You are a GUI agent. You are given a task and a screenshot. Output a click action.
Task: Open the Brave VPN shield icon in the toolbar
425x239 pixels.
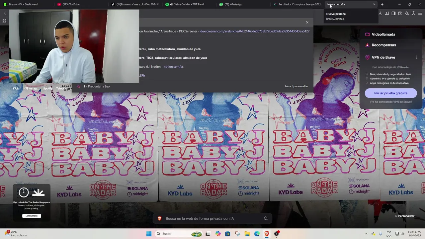tap(413, 13)
